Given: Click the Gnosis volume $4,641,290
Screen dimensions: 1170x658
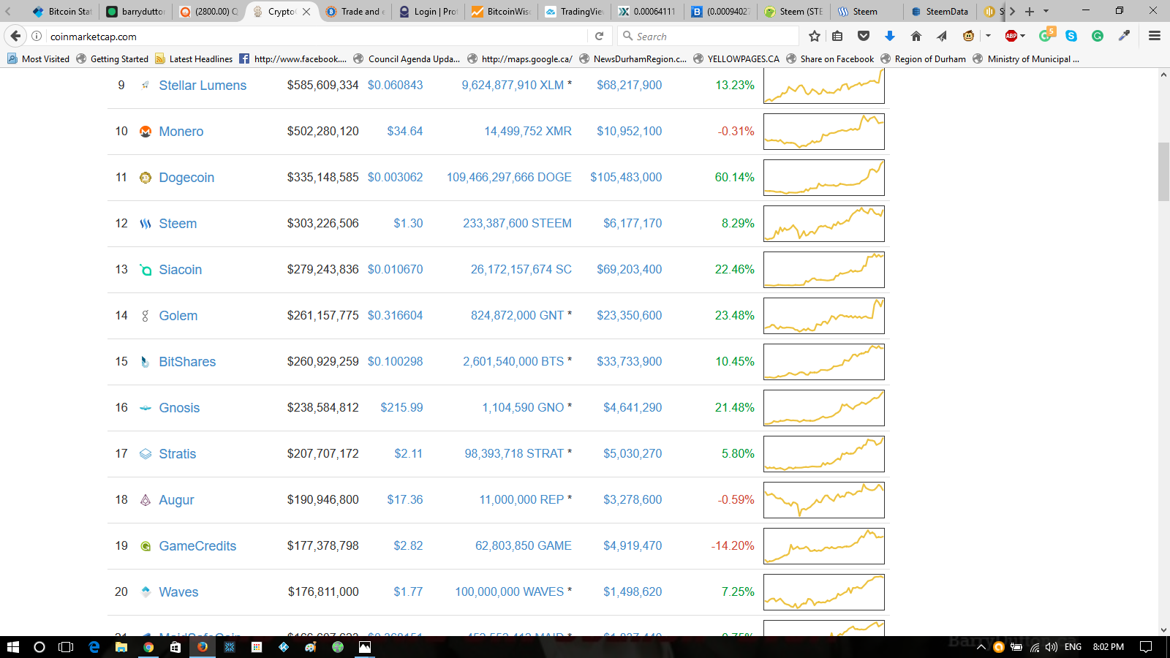Looking at the screenshot, I should pos(633,408).
